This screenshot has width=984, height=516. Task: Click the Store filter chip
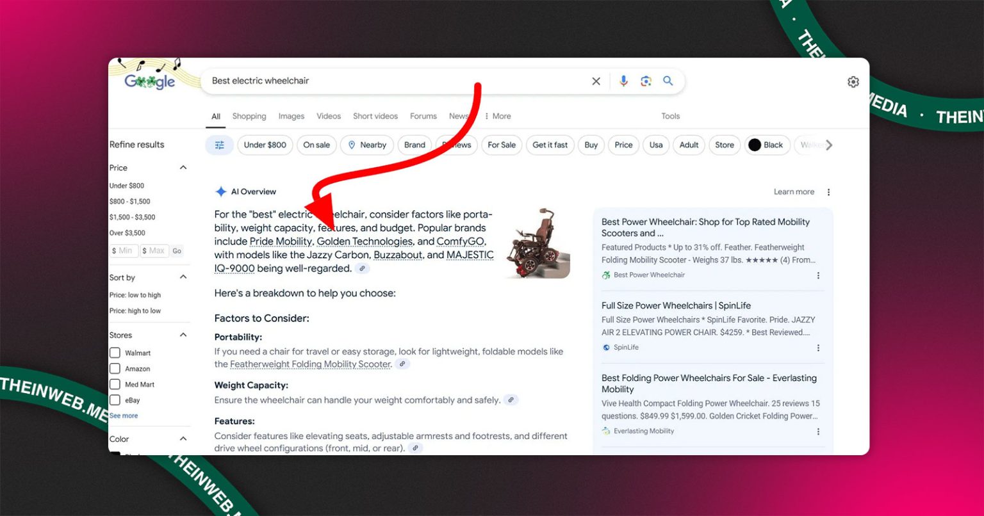pyautogui.click(x=725, y=145)
